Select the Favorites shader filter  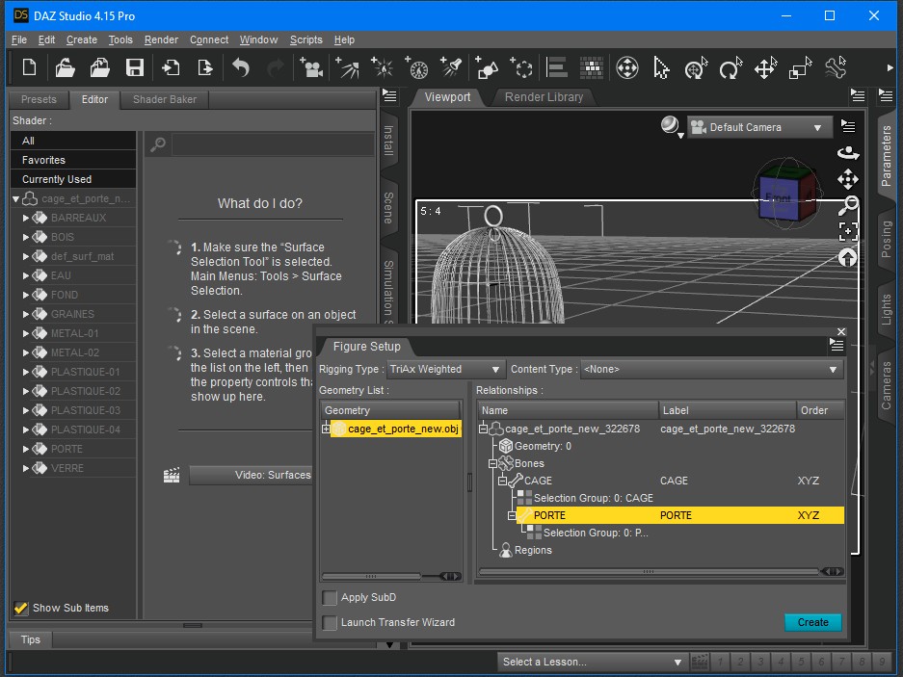pyautogui.click(x=73, y=160)
